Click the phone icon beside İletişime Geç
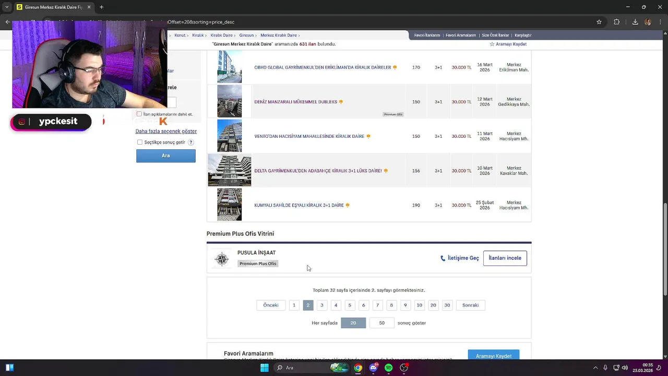Screen dimensions: 668x376 pos(443,258)
